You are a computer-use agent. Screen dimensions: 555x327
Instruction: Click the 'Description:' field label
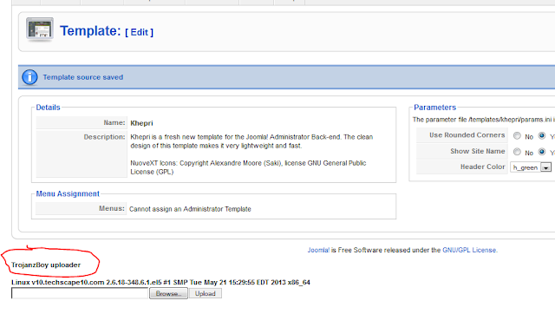coord(104,137)
